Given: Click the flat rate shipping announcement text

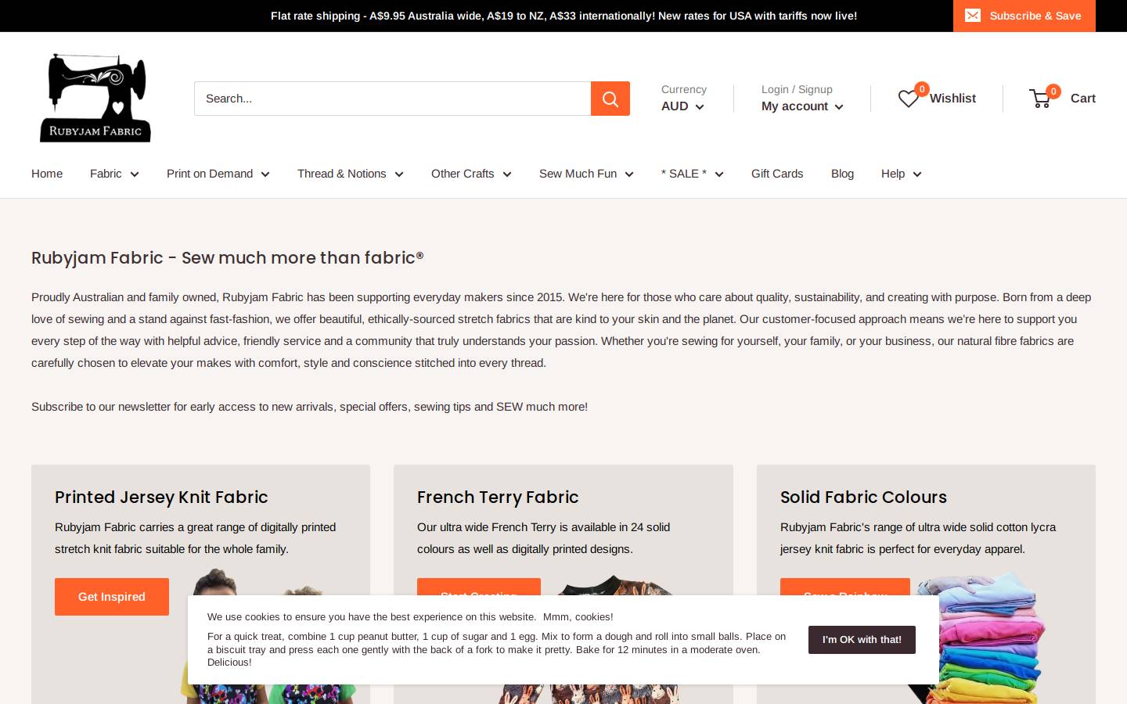Looking at the screenshot, I should coord(563,16).
